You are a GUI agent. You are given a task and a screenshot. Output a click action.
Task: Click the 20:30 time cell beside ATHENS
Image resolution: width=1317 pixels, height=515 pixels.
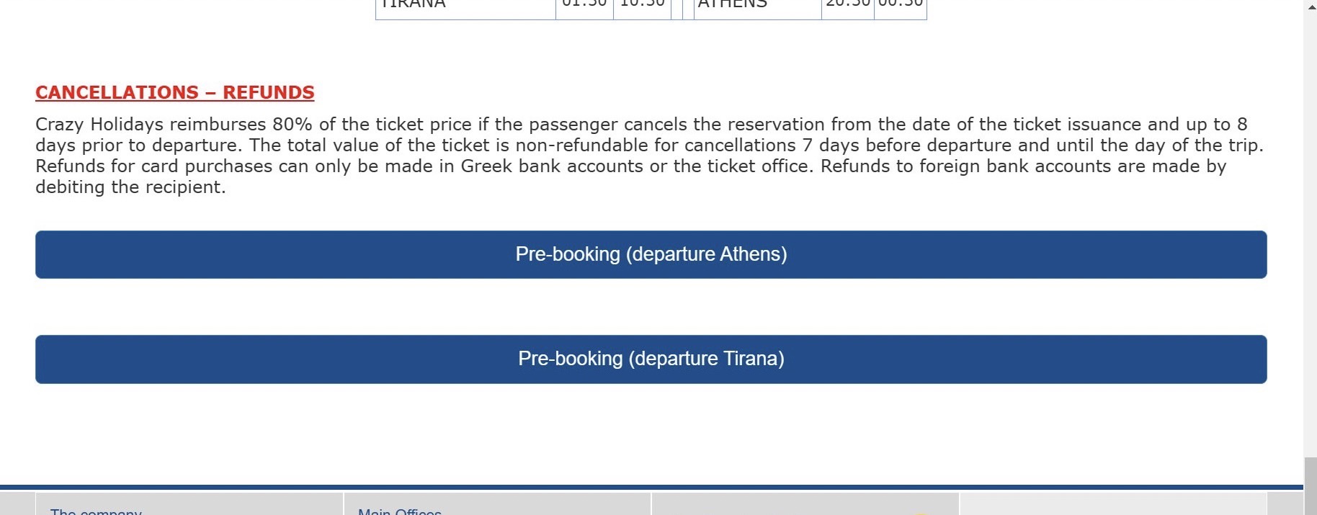pyautogui.click(x=848, y=6)
